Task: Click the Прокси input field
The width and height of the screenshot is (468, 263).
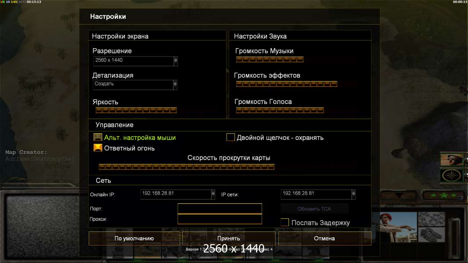Action: click(220, 219)
